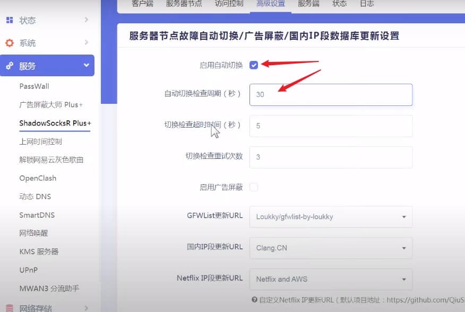The height and width of the screenshot is (312, 465).
Task: Open the GFWList更新URL dropdown
Action: point(331,217)
